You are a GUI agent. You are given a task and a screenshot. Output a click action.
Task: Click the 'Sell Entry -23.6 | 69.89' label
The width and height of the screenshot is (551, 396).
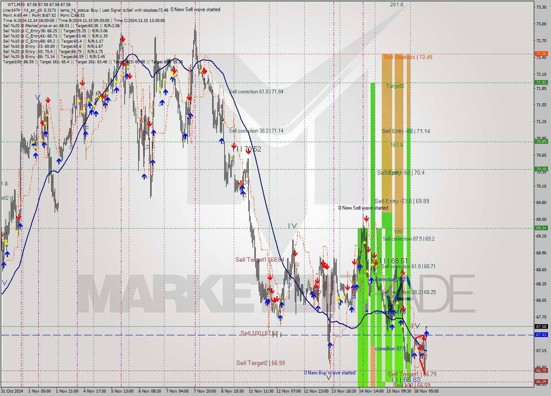click(402, 201)
